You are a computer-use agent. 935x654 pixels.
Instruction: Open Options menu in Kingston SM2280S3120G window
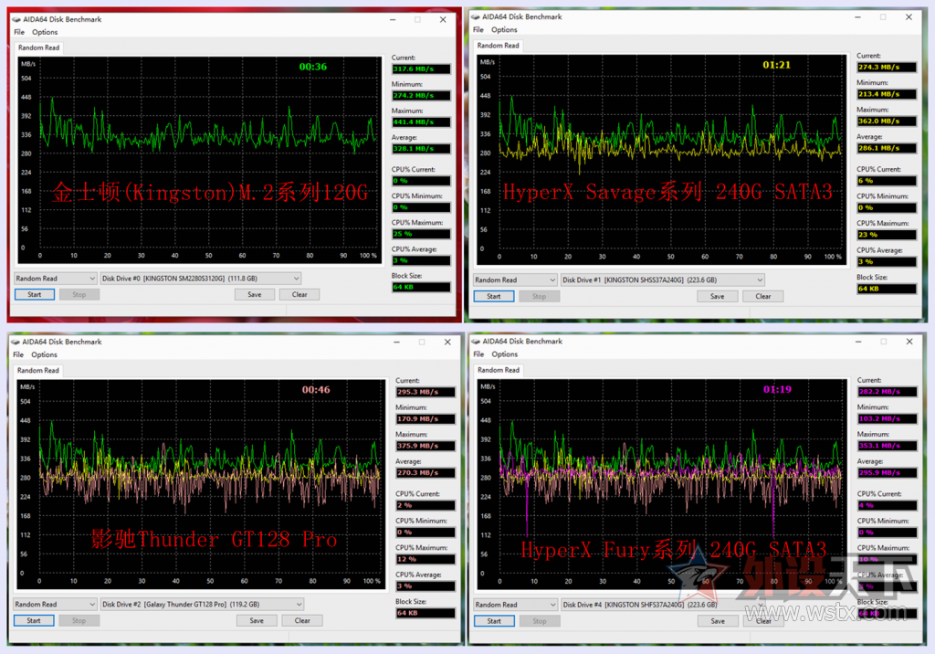45,32
